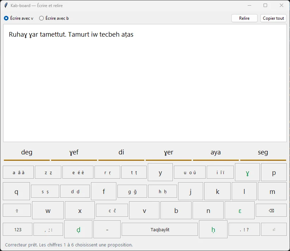Screen dimensions: 290x251
Task: Pick the suggestion 'di'
Action: (121, 153)
